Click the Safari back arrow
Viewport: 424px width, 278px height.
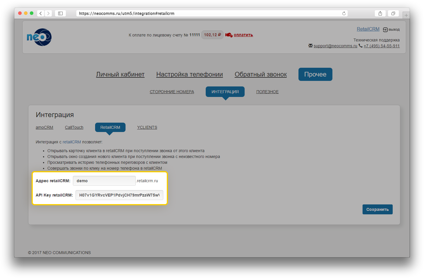click(x=41, y=13)
